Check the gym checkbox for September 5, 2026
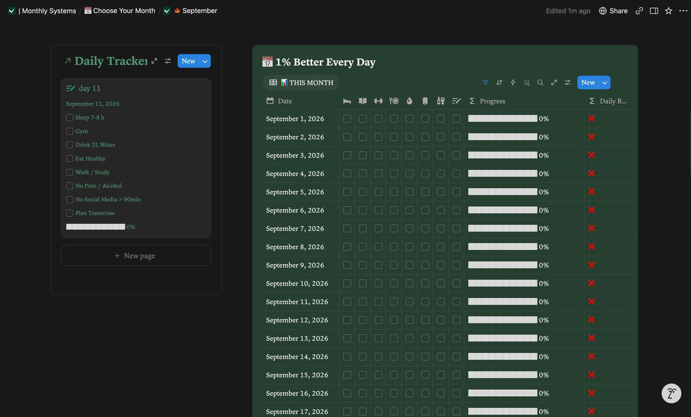The height and width of the screenshot is (417, 691). [378, 192]
